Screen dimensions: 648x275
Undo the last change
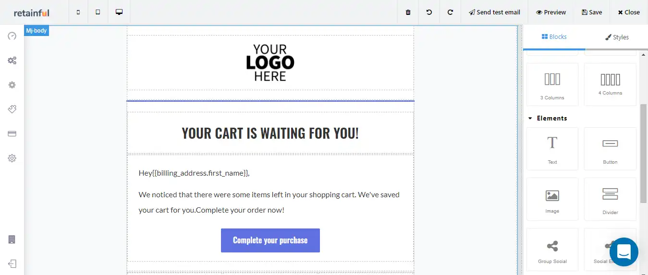pyautogui.click(x=429, y=12)
